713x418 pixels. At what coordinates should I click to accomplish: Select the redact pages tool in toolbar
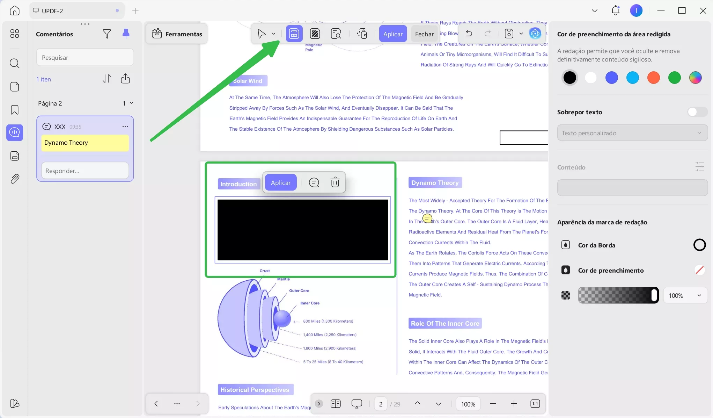pos(315,34)
